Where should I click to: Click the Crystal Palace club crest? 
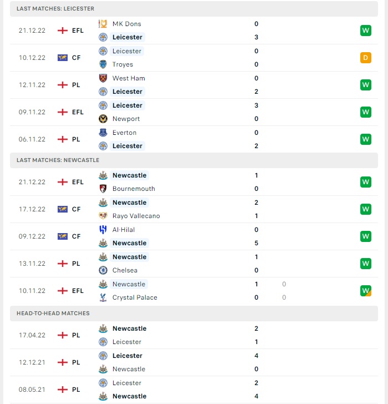[103, 297]
